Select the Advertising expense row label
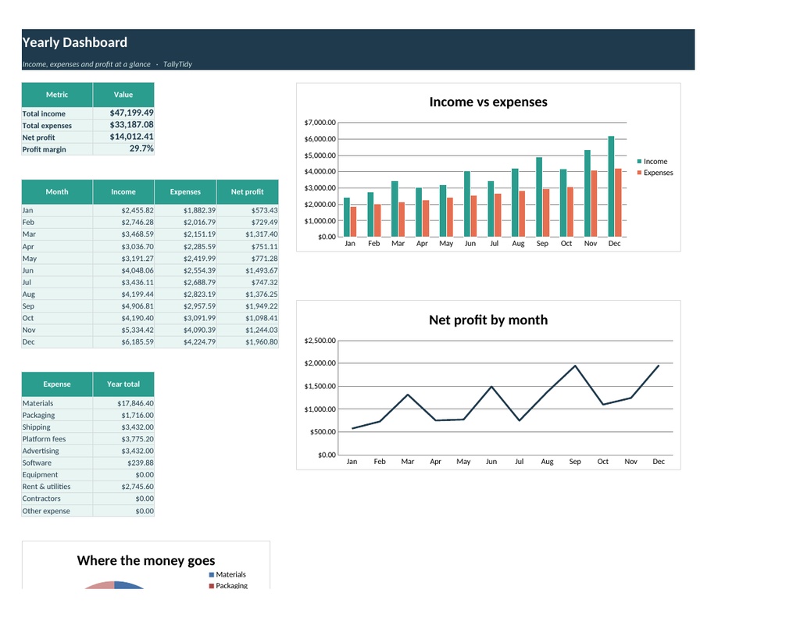800x618 pixels. pos(57,451)
